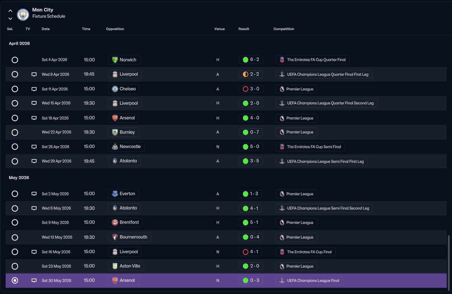Click the Aston Villa crest icon

coord(115,266)
